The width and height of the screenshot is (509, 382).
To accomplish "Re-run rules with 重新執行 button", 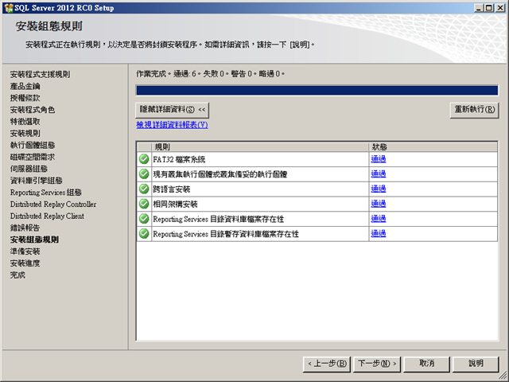I will coord(474,110).
